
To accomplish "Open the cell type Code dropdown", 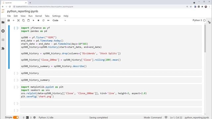I will pyautogui.click(x=59, y=20).
